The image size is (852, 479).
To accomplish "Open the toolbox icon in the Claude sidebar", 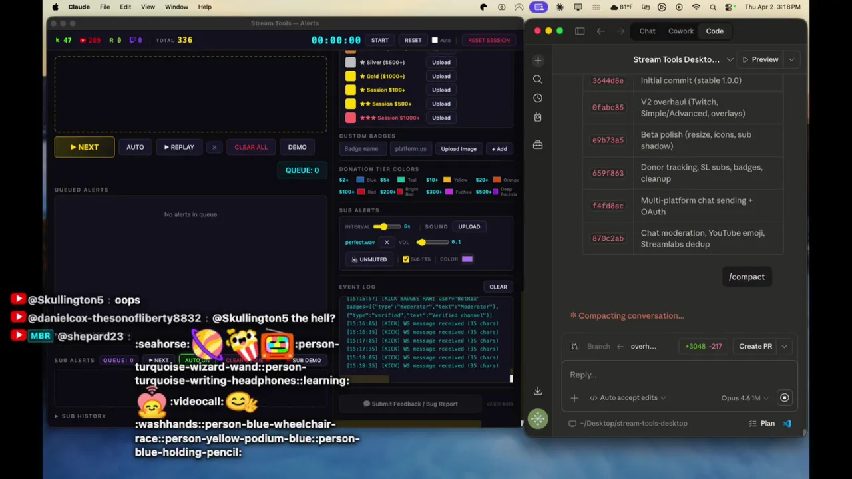I will coord(538,144).
